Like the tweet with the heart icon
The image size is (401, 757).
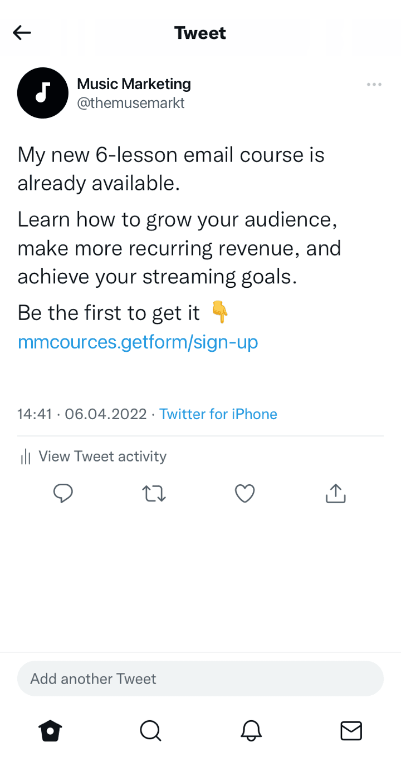244,493
